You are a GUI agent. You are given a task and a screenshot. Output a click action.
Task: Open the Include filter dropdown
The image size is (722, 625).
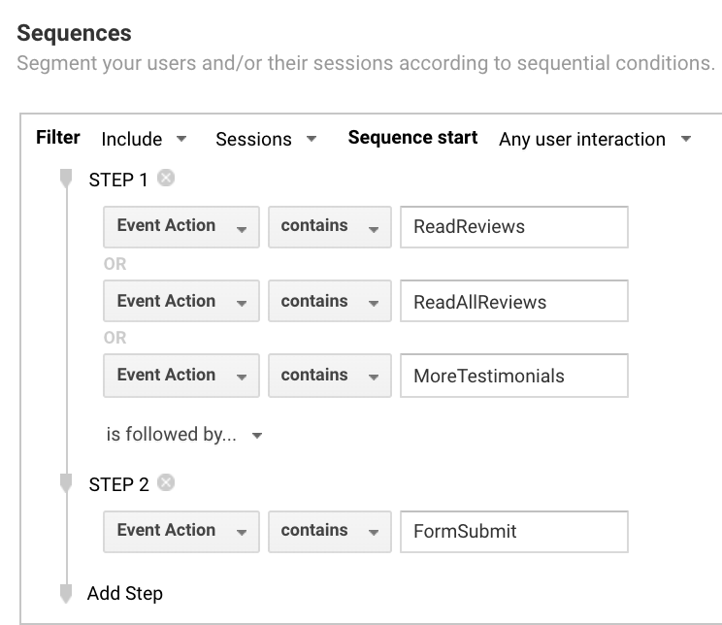(144, 139)
